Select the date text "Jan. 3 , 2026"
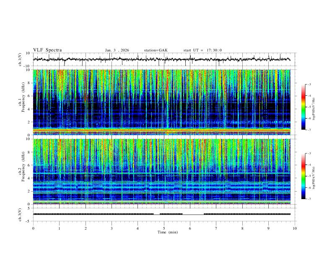The height and width of the screenshot is (256, 332). [117, 50]
